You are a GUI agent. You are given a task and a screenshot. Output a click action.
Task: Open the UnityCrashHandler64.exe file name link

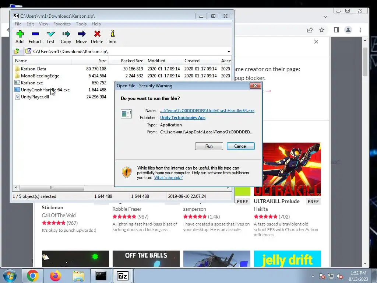click(207, 111)
